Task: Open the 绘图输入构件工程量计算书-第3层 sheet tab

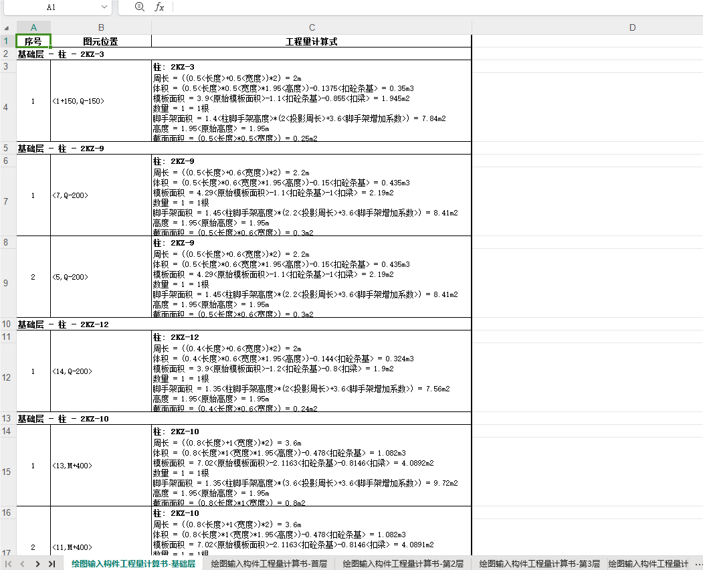Action: coord(539,564)
